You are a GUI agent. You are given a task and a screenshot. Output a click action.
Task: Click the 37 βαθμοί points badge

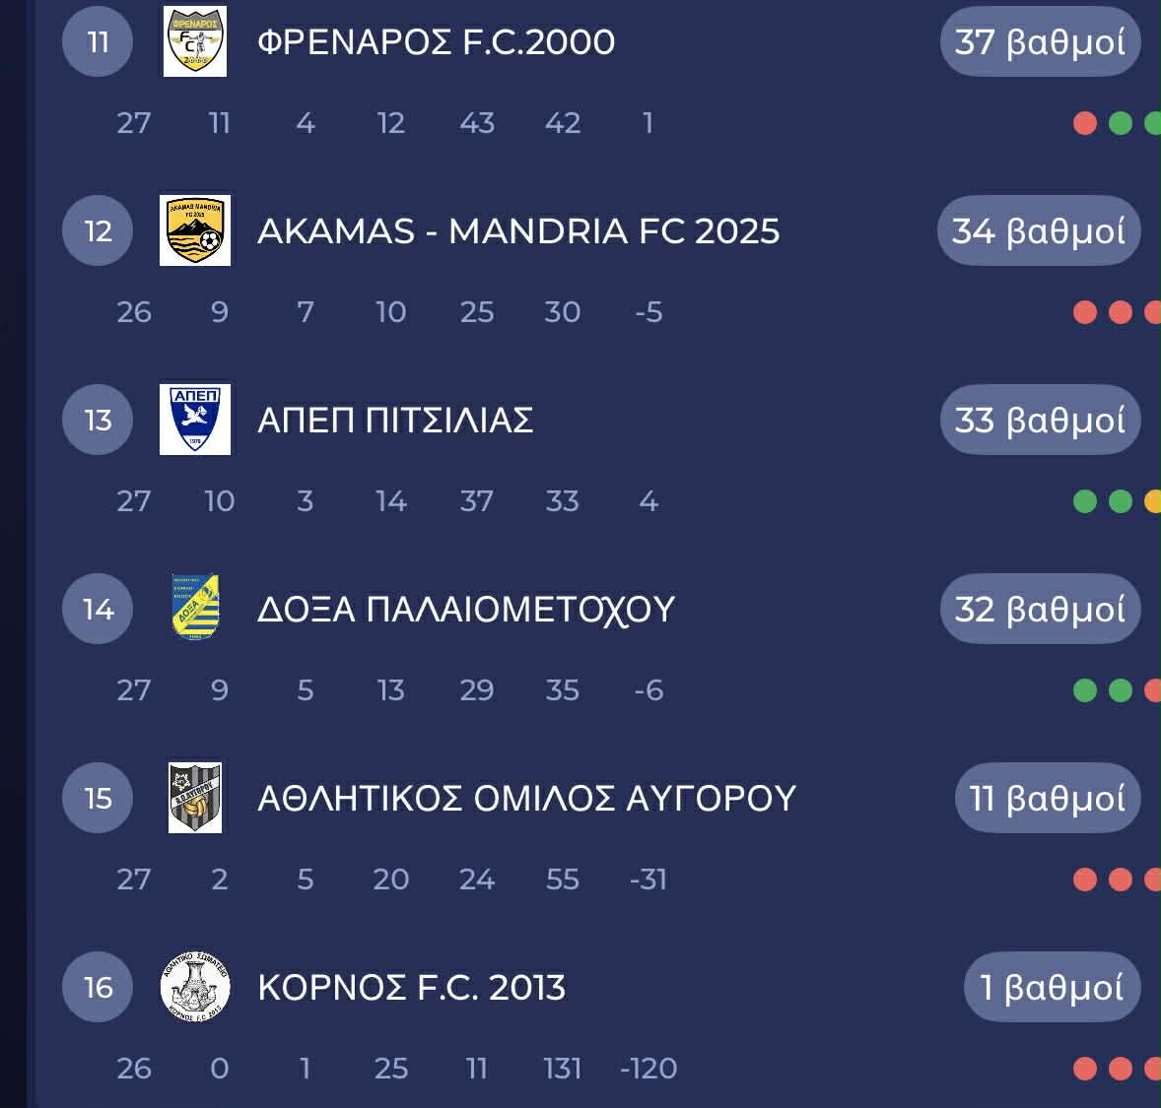click(1041, 41)
